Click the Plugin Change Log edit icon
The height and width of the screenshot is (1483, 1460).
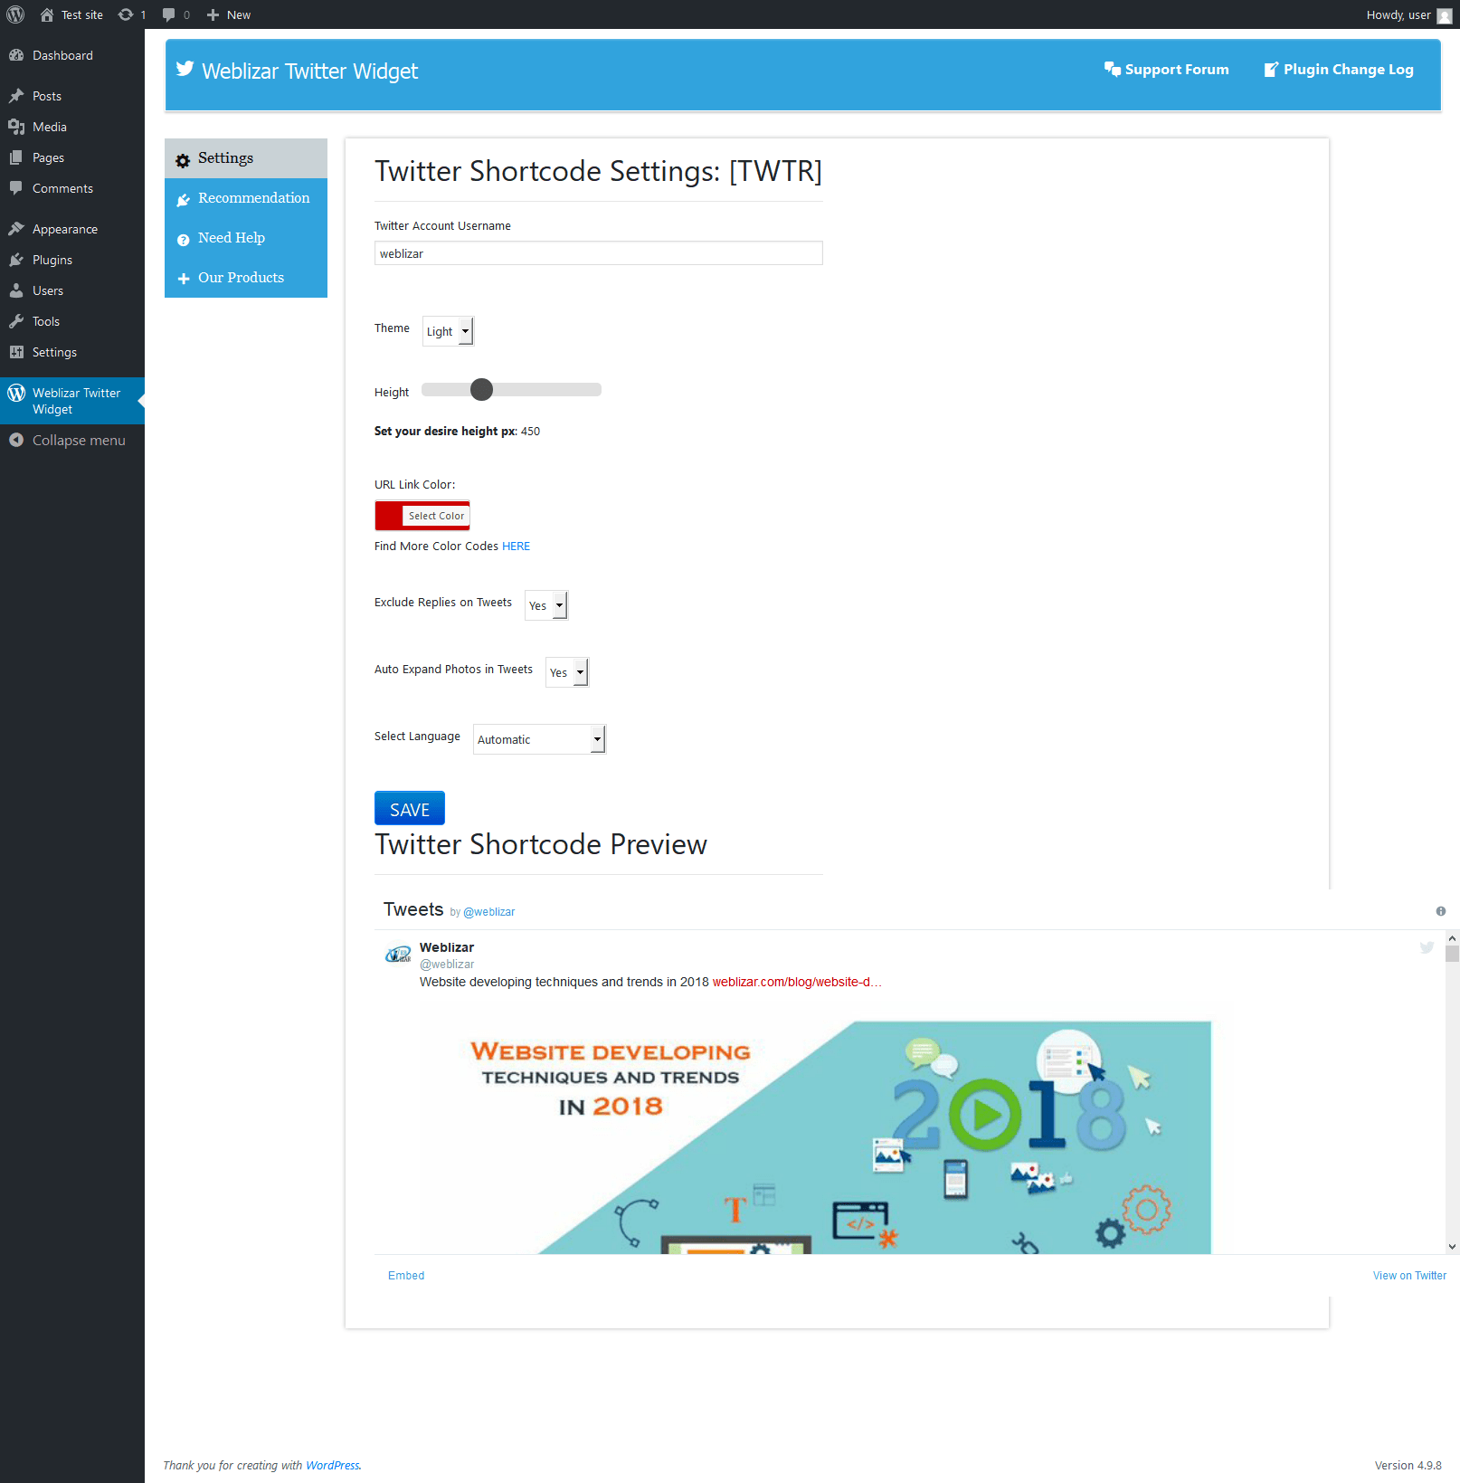(1271, 69)
